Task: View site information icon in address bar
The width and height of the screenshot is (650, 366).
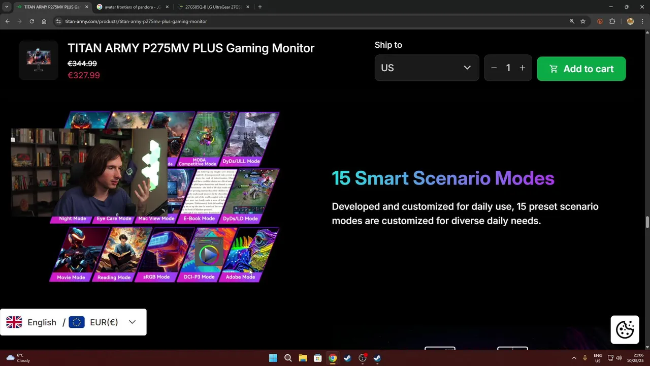Action: (x=58, y=21)
